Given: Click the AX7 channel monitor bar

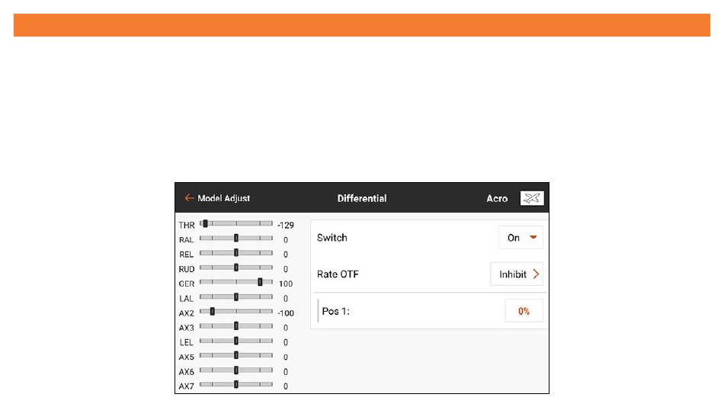Looking at the screenshot, I should [x=236, y=384].
